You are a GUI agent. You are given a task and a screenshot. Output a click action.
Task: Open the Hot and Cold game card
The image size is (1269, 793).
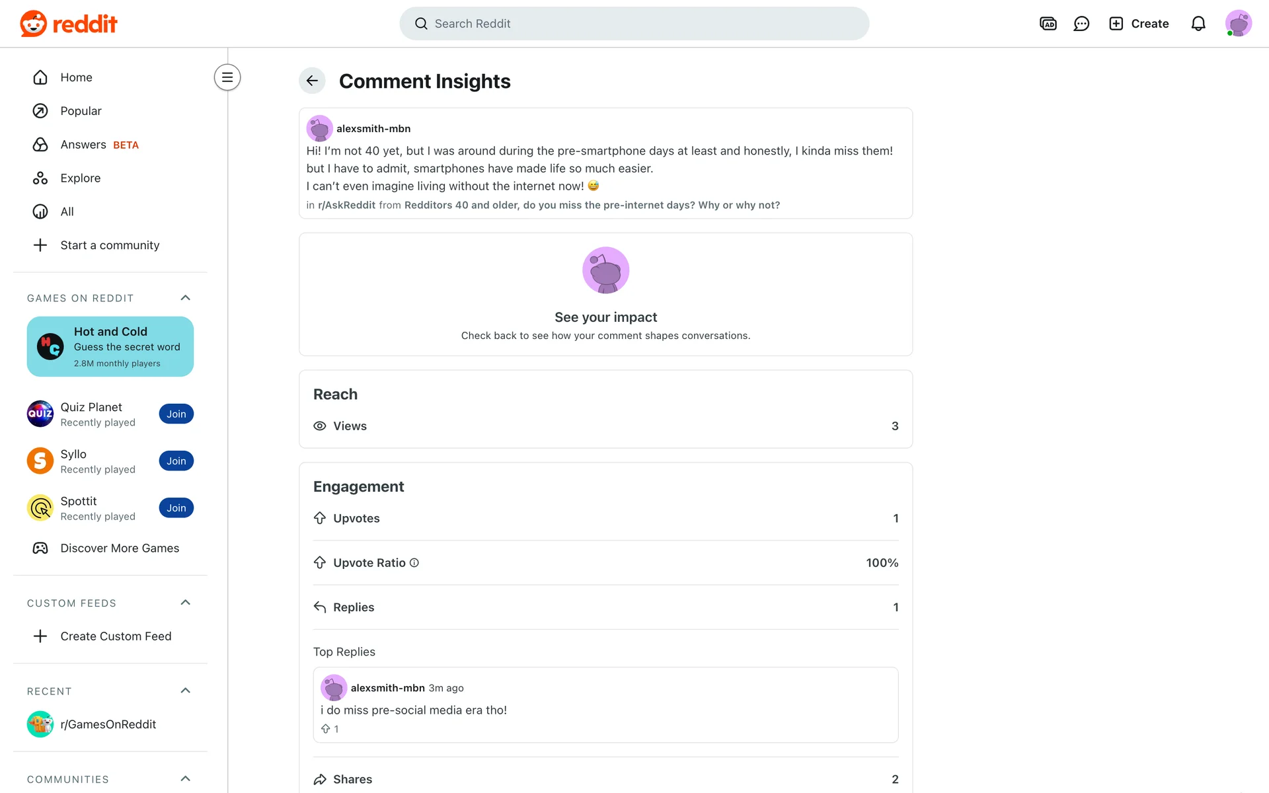click(x=110, y=346)
